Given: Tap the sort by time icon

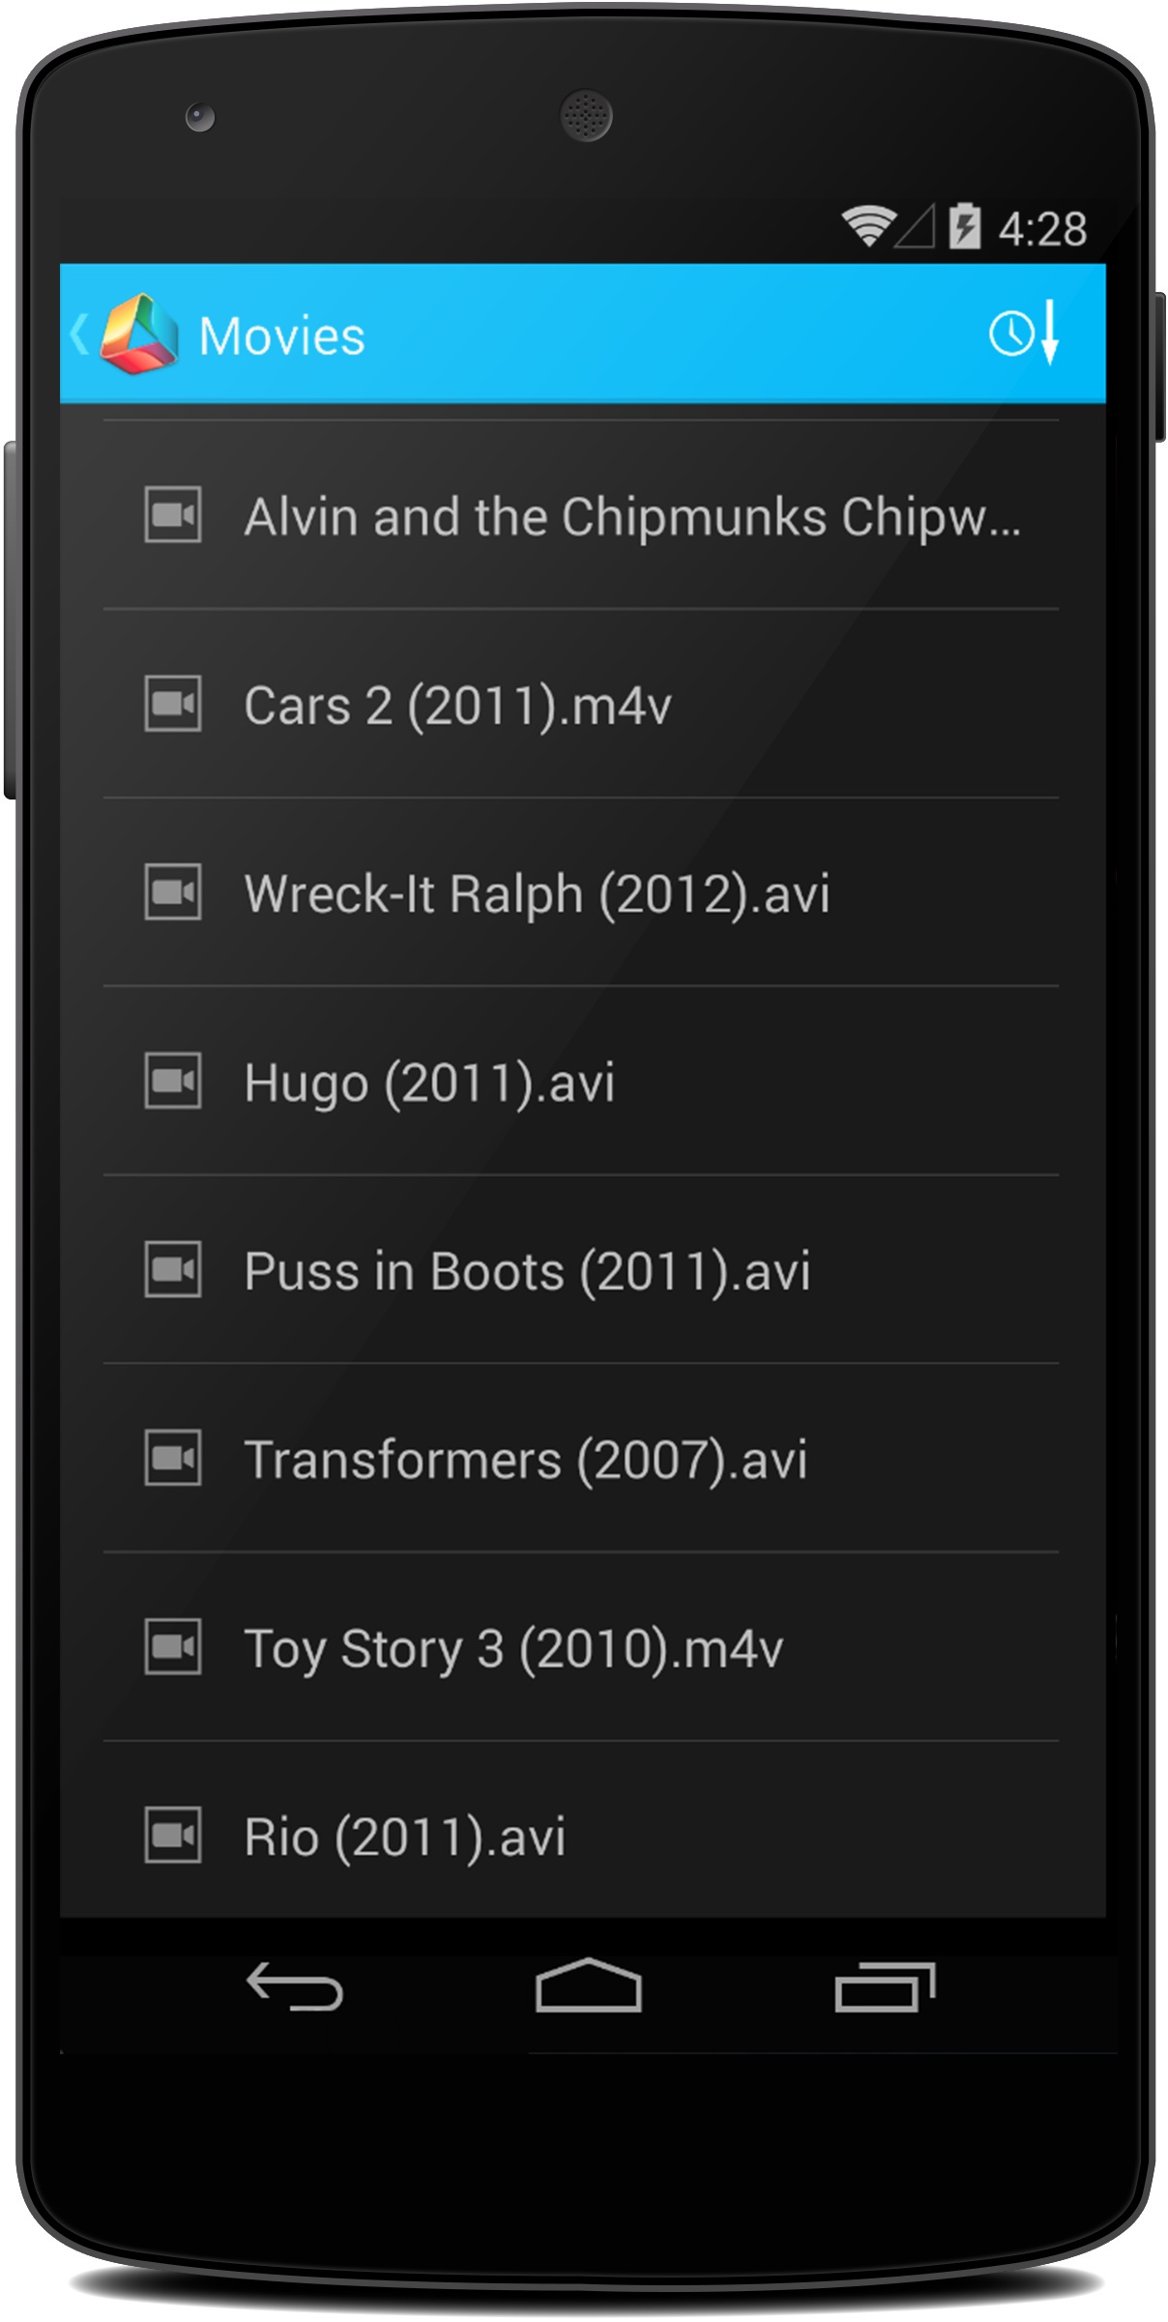Looking at the screenshot, I should (x=1025, y=334).
